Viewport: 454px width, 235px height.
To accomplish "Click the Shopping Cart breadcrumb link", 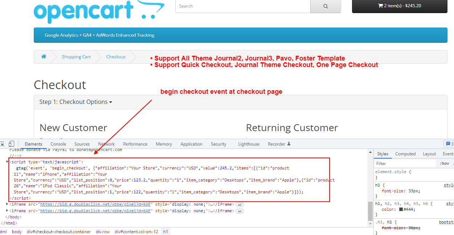I will pos(76,57).
